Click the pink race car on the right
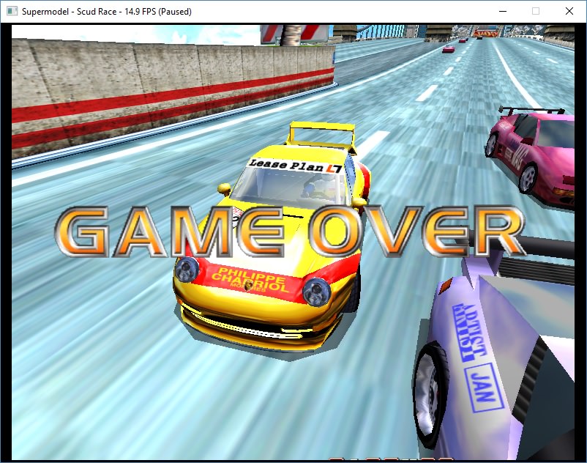Viewport: 587px width, 463px height. (x=531, y=159)
